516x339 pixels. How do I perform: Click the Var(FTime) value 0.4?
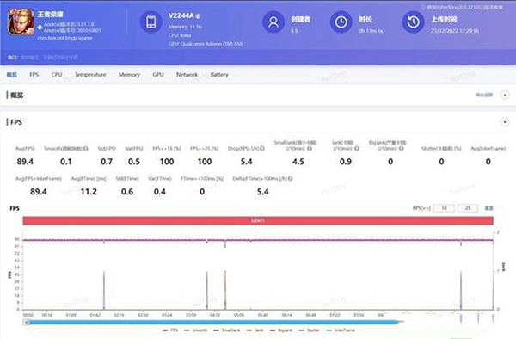160,192
